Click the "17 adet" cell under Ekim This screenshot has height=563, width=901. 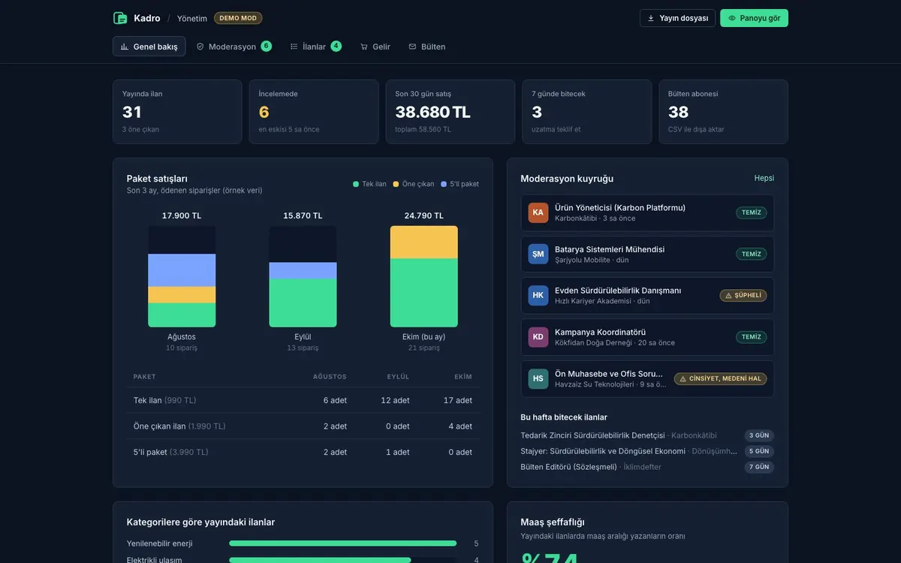(458, 400)
